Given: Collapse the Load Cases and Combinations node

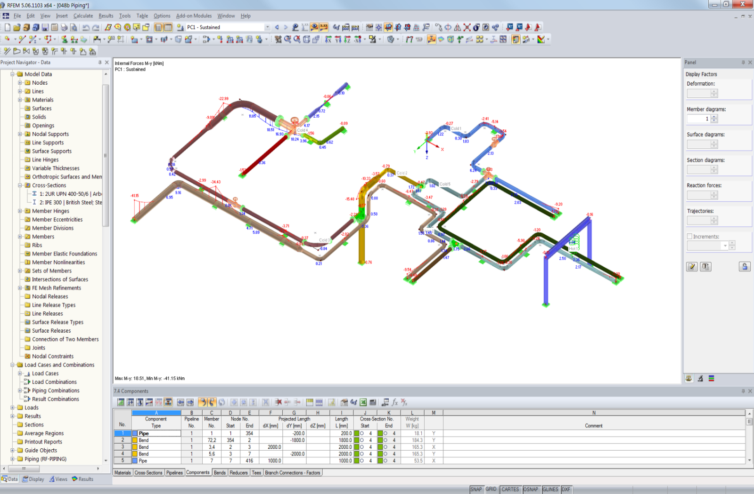Looking at the screenshot, I should [x=13, y=365].
